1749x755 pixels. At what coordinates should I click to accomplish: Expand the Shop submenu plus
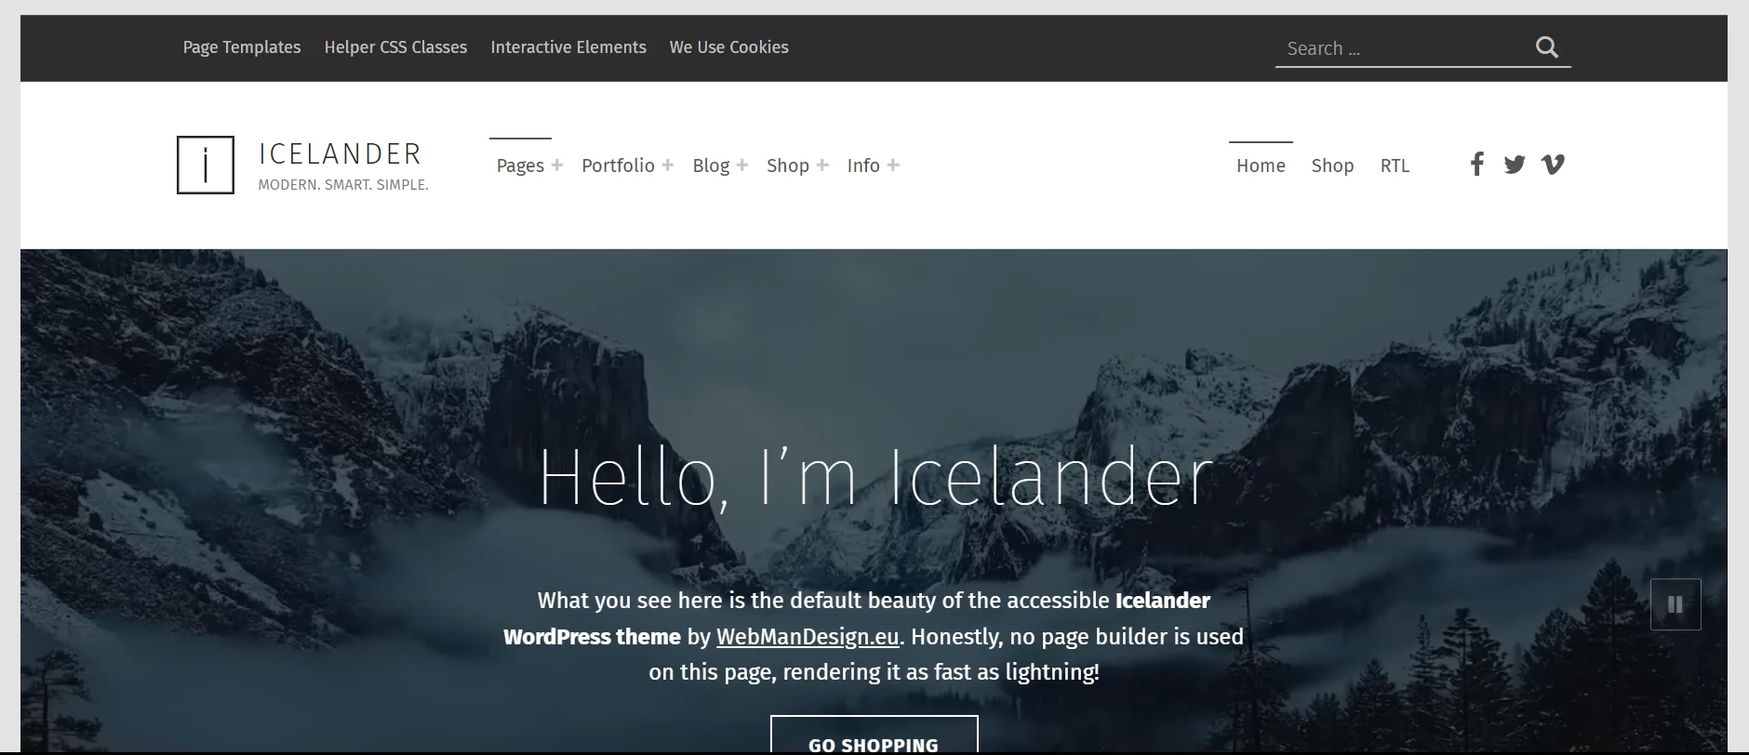click(x=821, y=165)
